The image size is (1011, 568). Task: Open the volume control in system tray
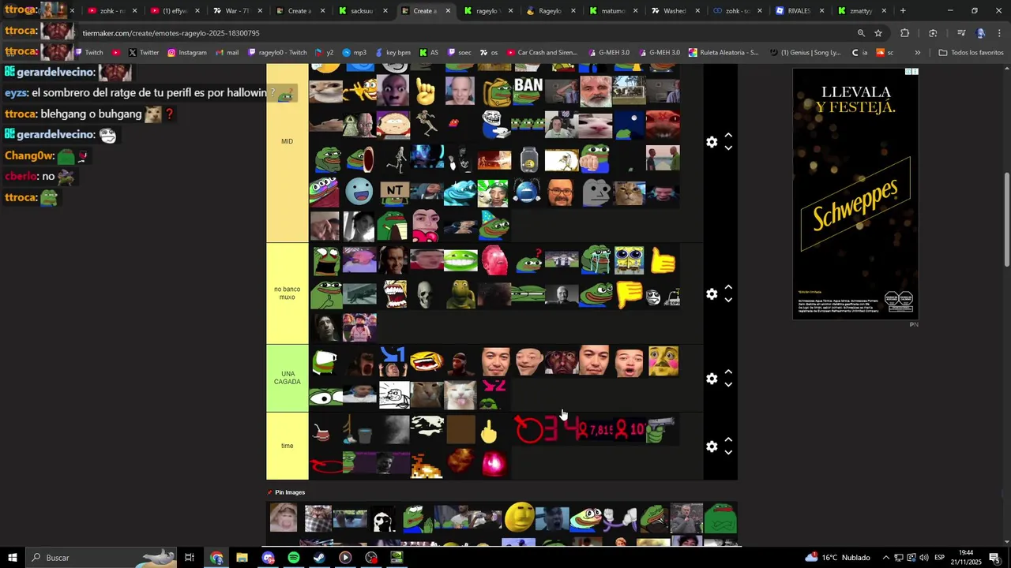[x=924, y=558]
